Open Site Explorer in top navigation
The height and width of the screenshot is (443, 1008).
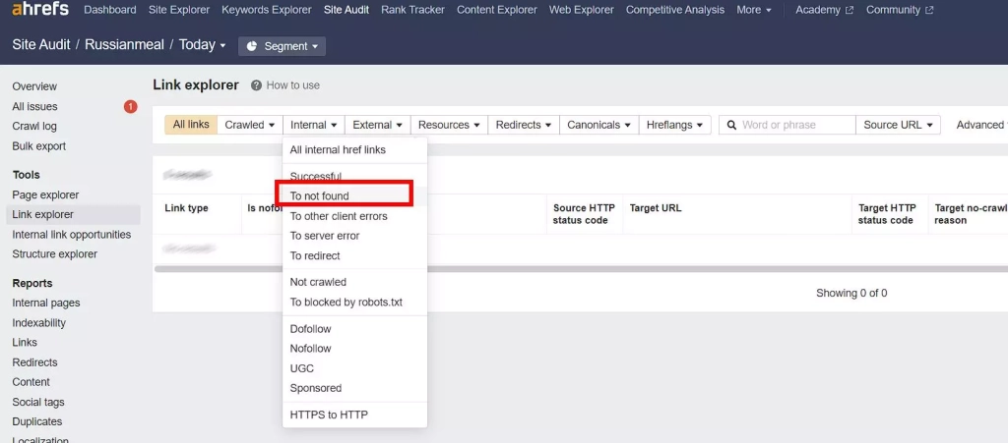pos(179,10)
